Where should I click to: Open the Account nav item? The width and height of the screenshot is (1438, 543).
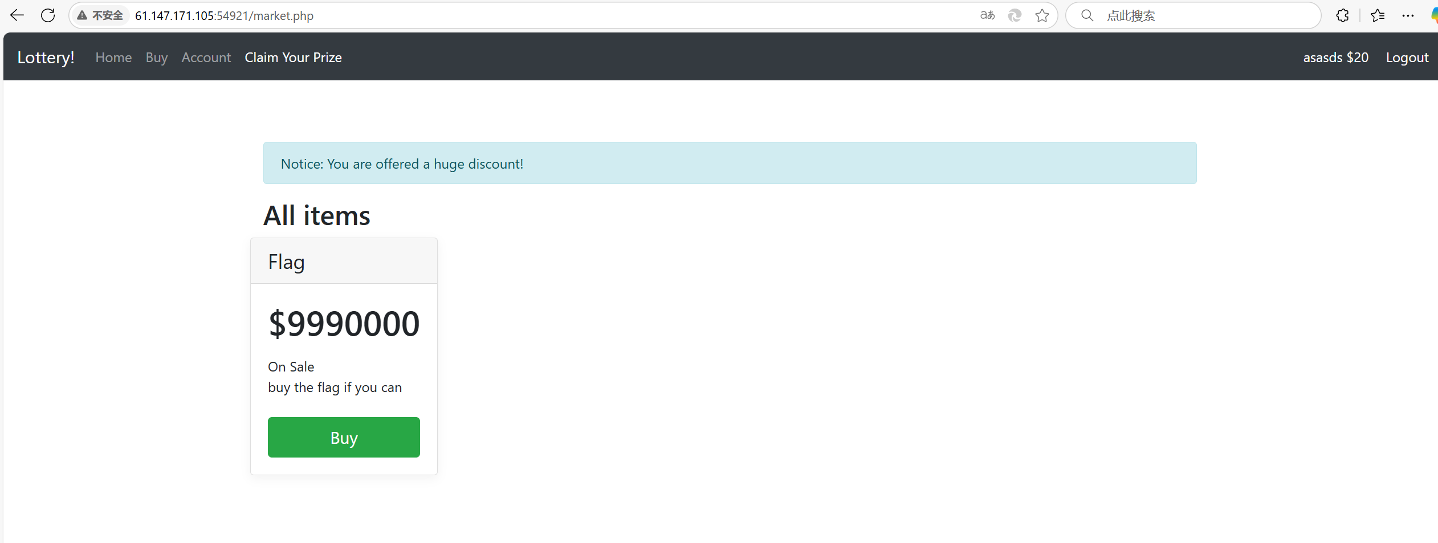[x=206, y=58]
